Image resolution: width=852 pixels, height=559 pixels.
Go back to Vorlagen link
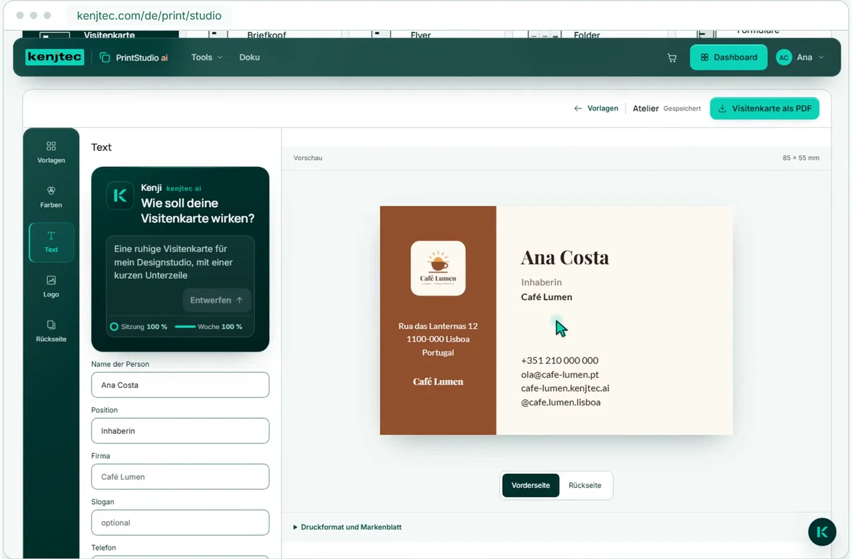pos(596,108)
